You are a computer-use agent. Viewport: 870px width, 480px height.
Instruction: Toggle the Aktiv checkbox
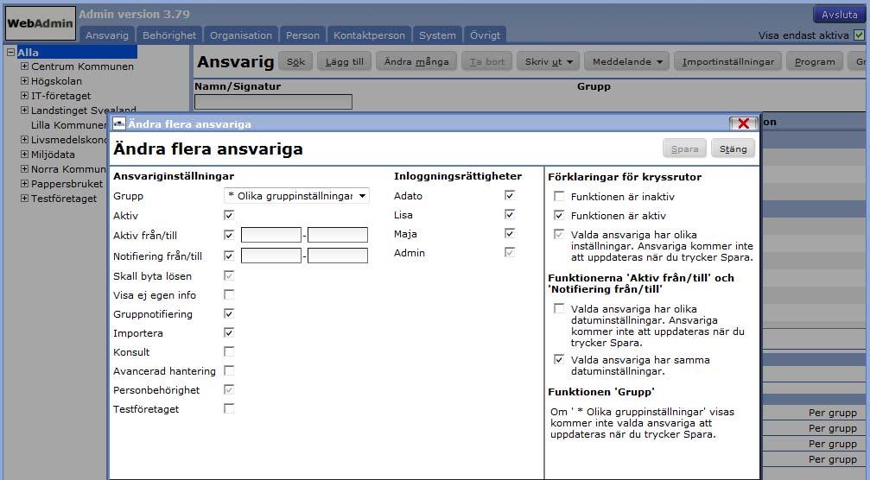pos(229,215)
